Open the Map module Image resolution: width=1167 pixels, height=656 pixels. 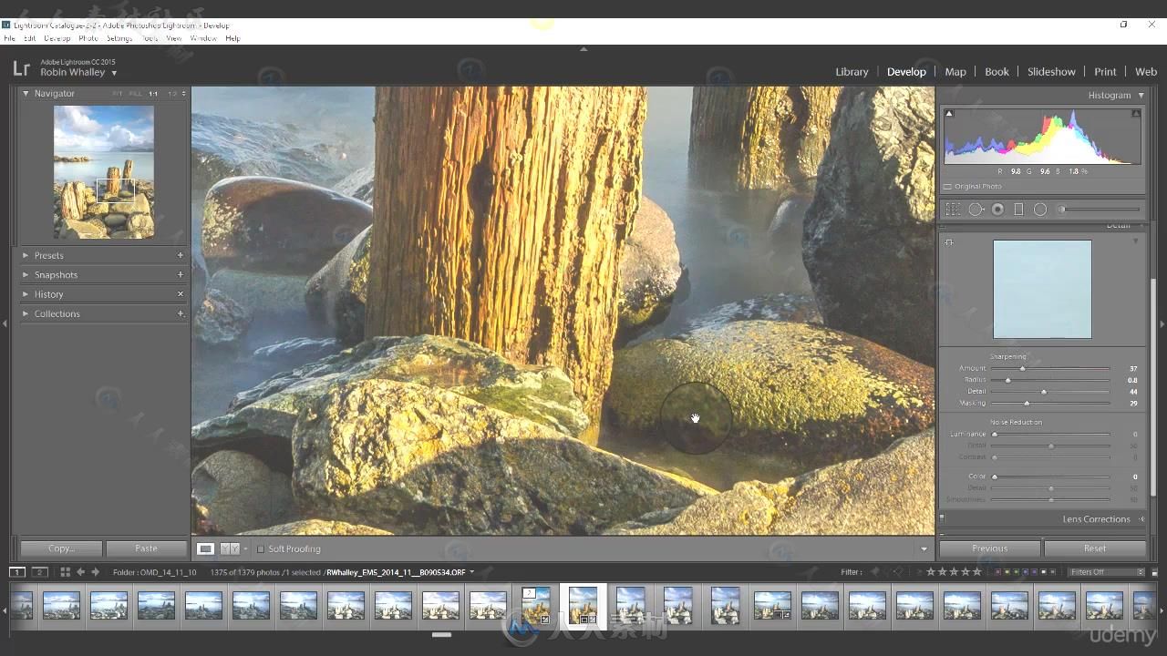pyautogui.click(x=955, y=72)
